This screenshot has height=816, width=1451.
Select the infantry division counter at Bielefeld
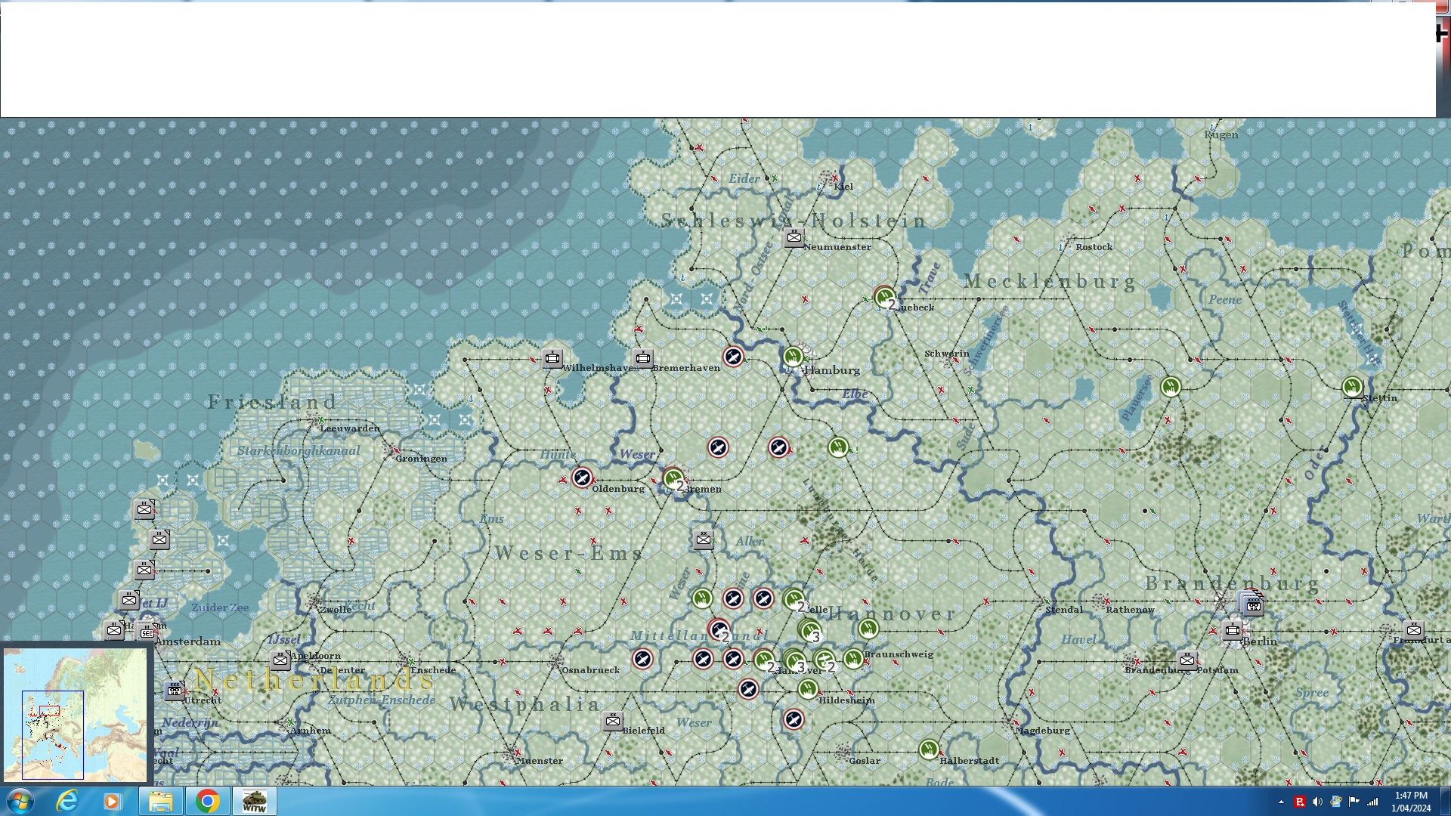coord(613,721)
